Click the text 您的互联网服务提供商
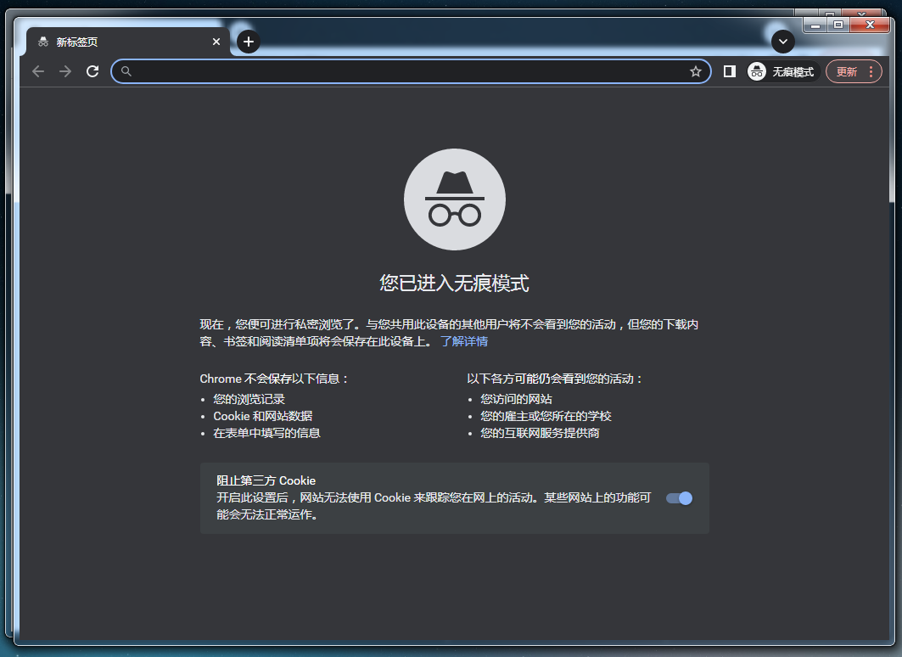The width and height of the screenshot is (902, 657). pos(541,433)
